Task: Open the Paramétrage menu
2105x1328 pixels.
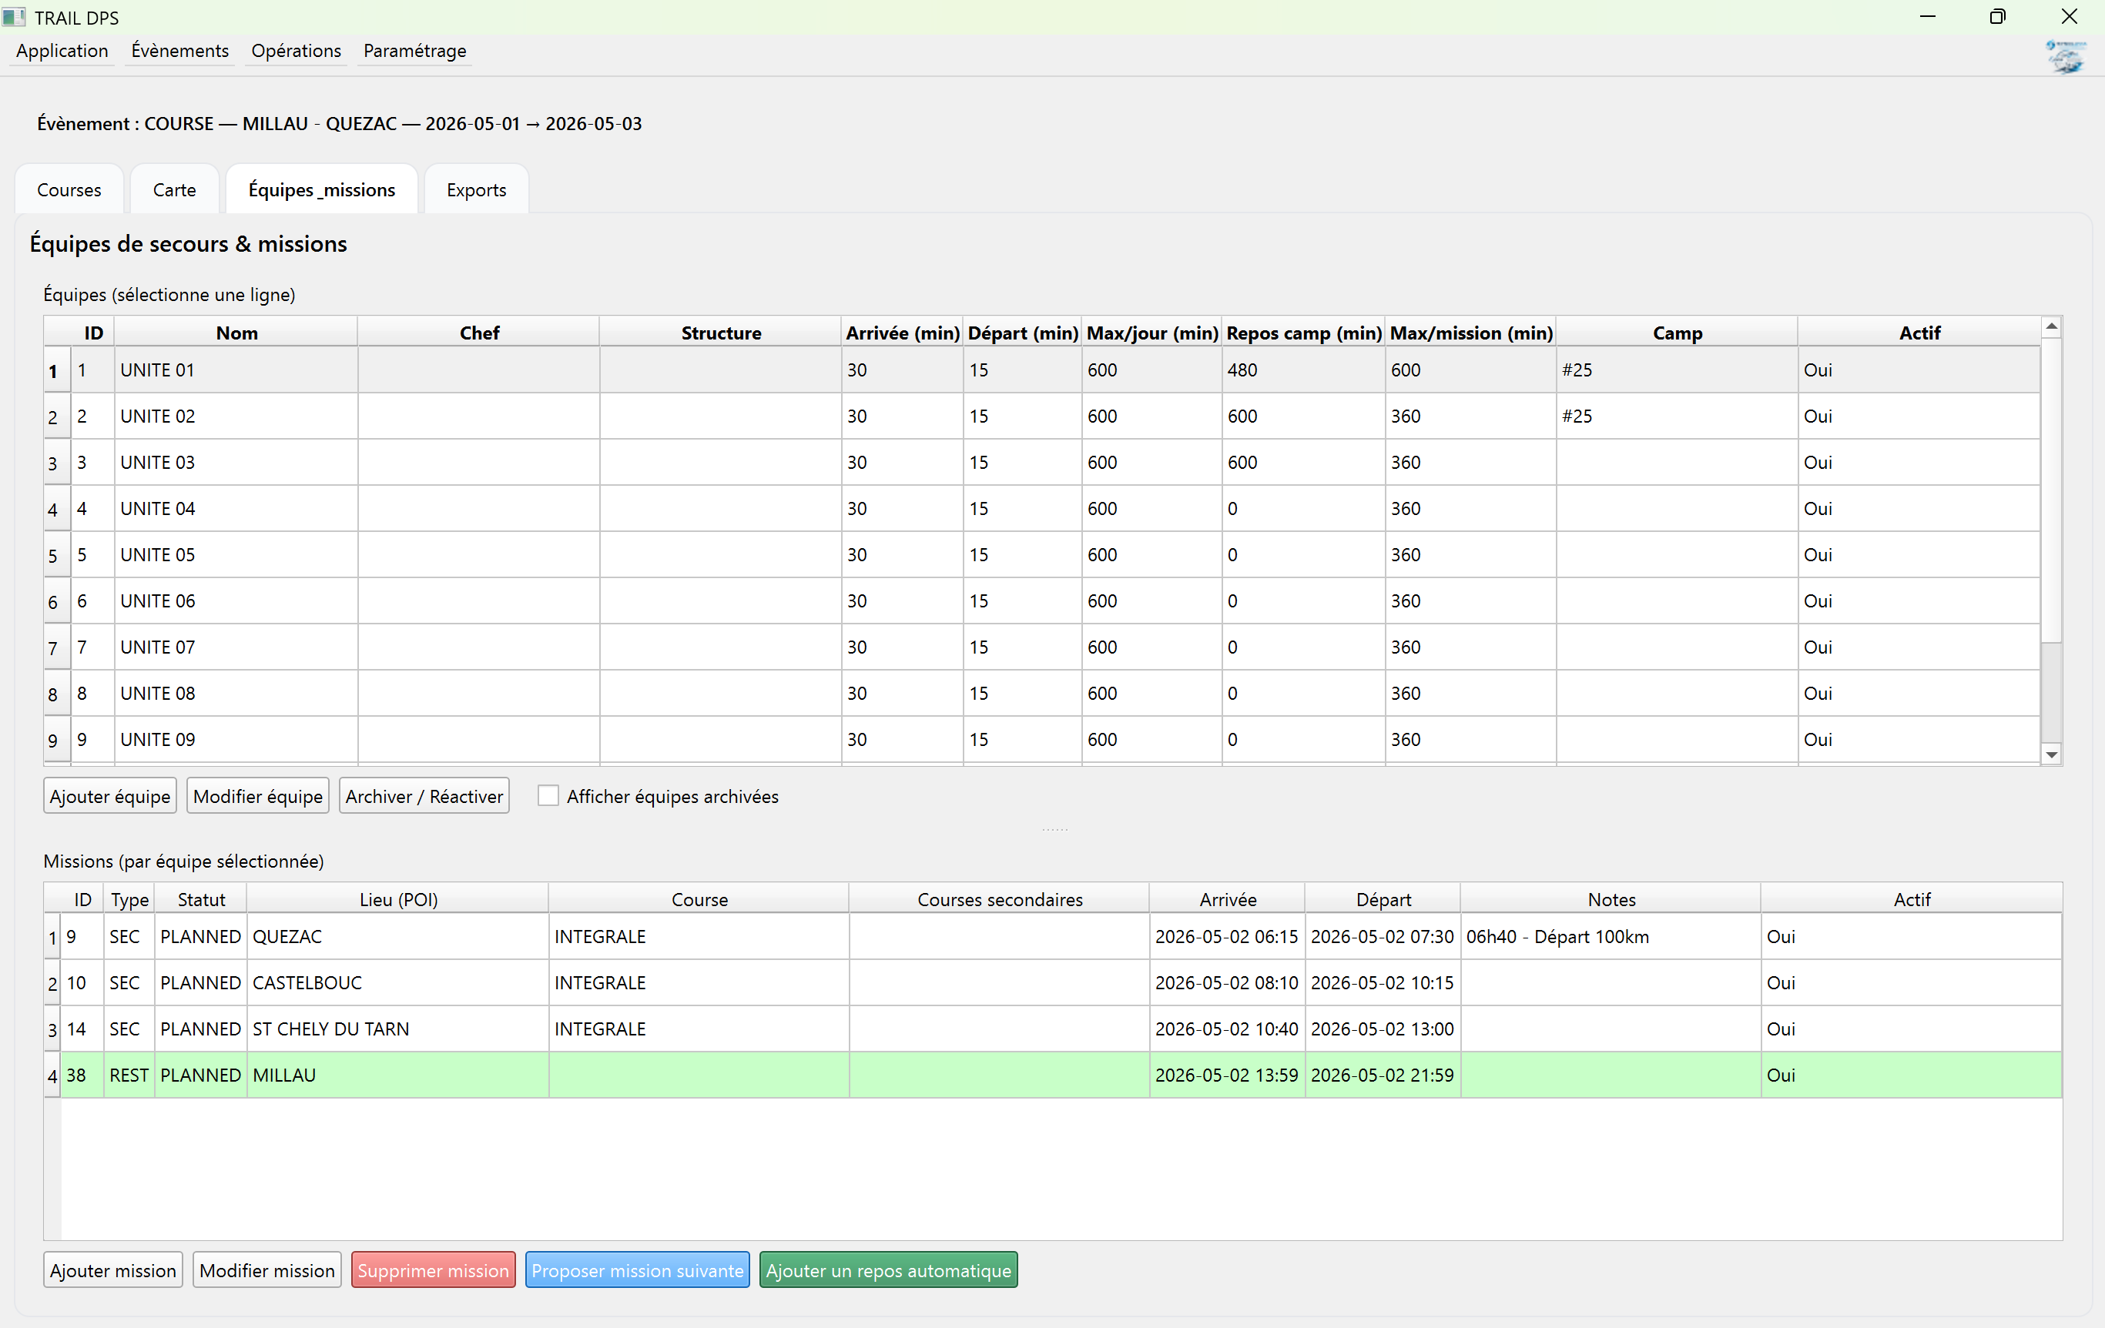Action: coord(414,51)
